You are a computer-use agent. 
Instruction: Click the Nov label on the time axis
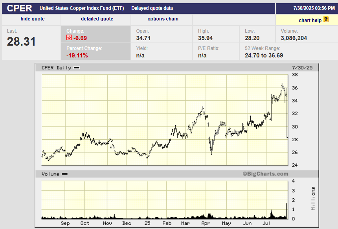pos(107,223)
